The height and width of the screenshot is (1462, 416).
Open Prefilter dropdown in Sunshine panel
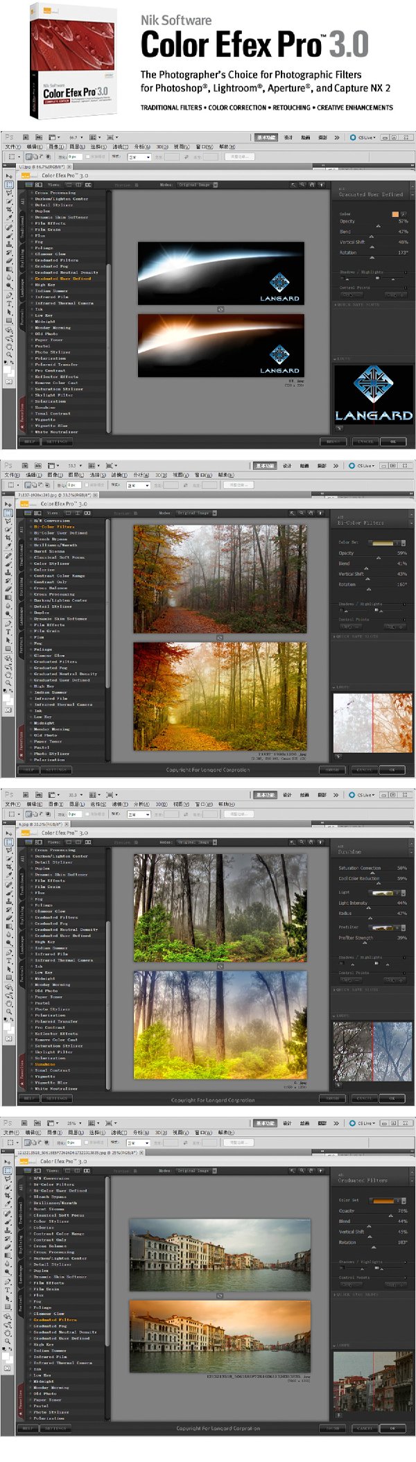[x=388, y=928]
